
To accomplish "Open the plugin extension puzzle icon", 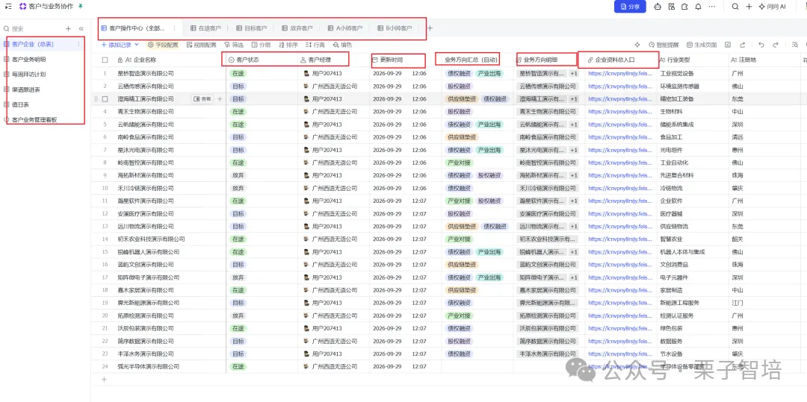I will point(684,7).
